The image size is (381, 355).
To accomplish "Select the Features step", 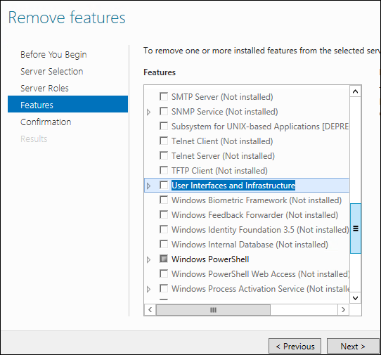I will 67,104.
